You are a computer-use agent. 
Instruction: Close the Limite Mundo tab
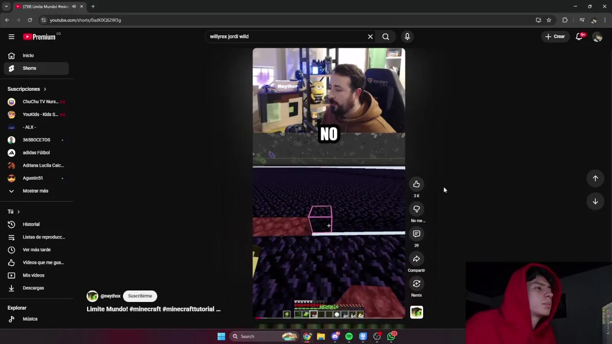click(81, 7)
